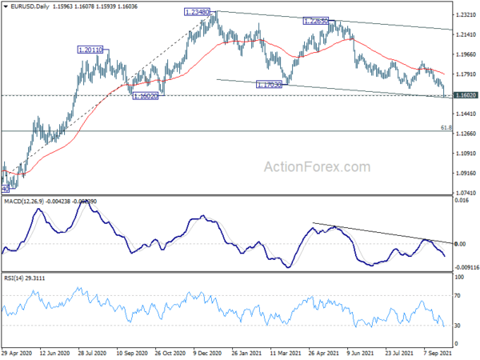
Task: Select the 1.20110 high price label
Action: [x=90, y=50]
